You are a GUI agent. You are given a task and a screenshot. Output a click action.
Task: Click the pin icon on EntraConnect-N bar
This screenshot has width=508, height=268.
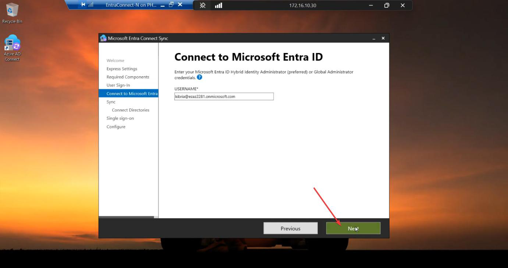83,5
